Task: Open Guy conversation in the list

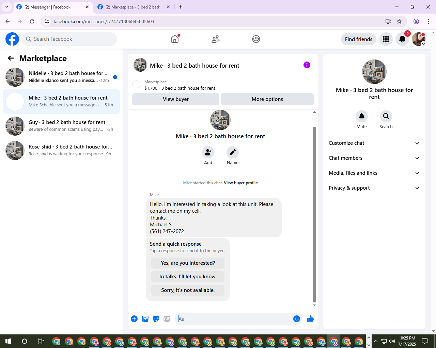Action: click(x=61, y=126)
